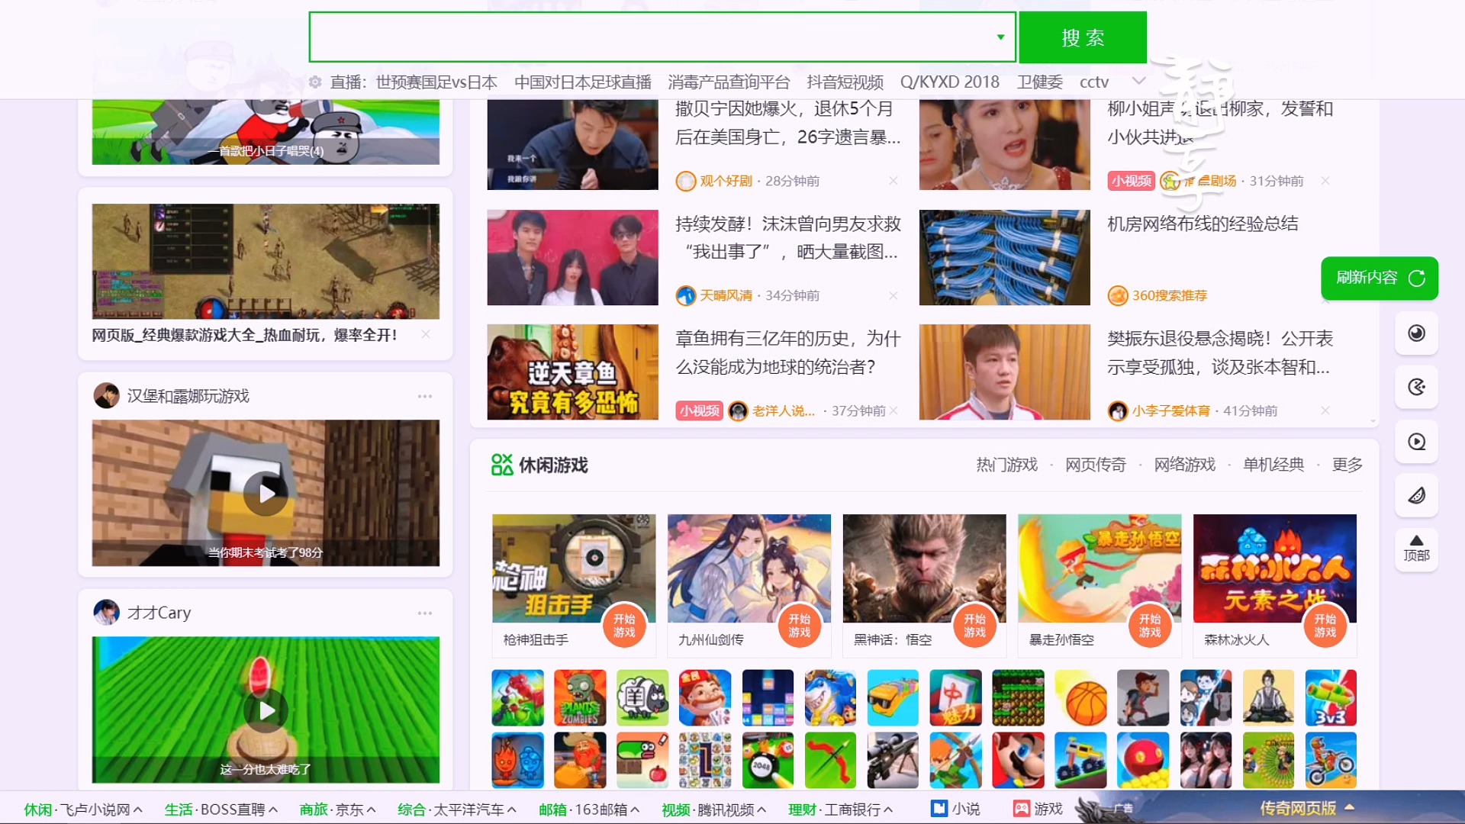Start playing 黑神话：悟空 via 开始游戏

point(974,626)
